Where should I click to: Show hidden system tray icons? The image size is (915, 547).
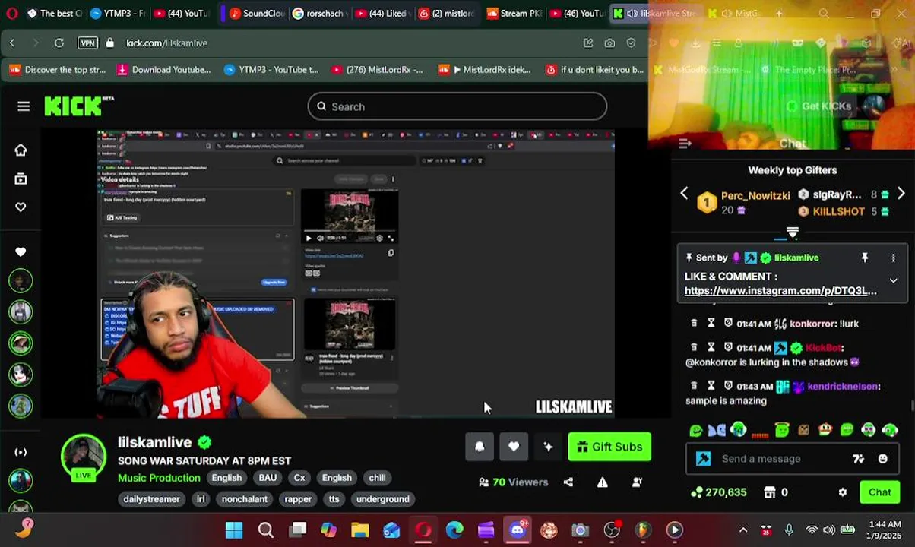(x=743, y=530)
